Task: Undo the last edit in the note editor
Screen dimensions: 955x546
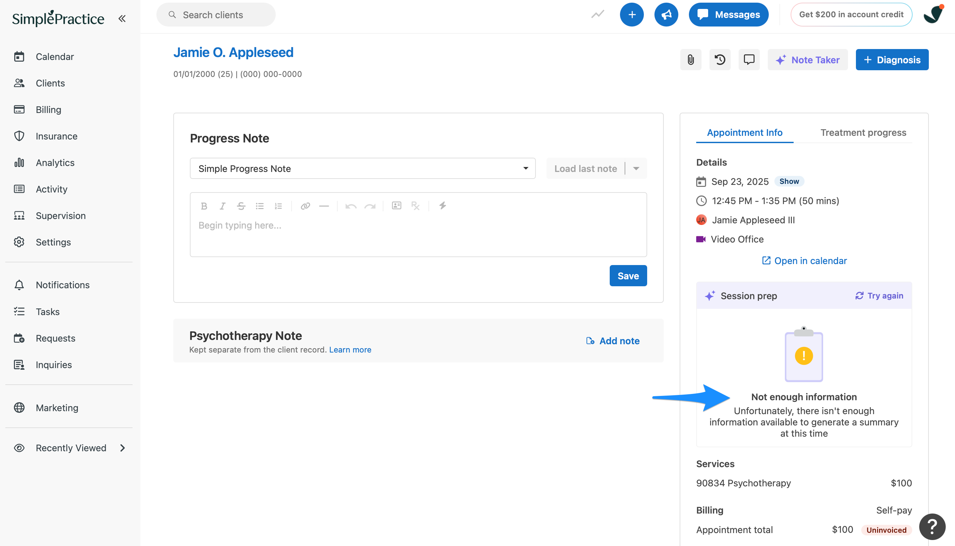Action: coord(351,206)
